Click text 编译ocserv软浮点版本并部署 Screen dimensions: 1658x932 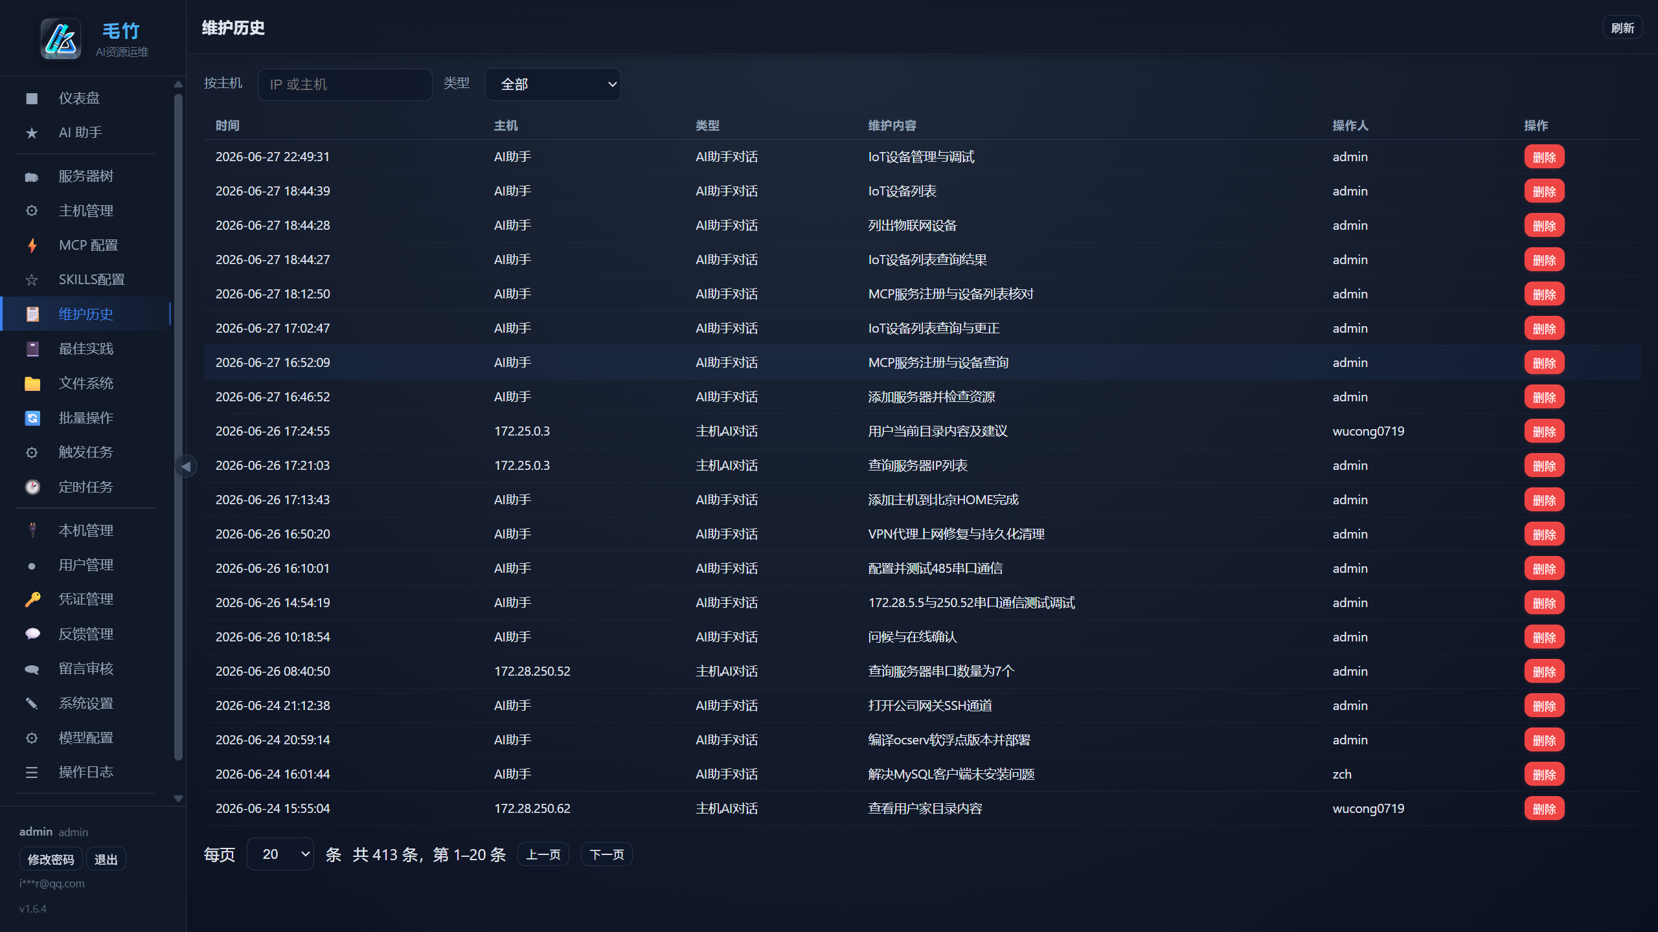[x=949, y=740]
